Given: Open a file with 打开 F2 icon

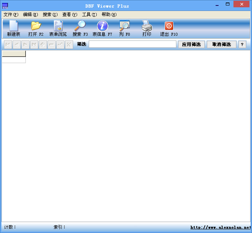Looking at the screenshot, I should coord(36,26).
